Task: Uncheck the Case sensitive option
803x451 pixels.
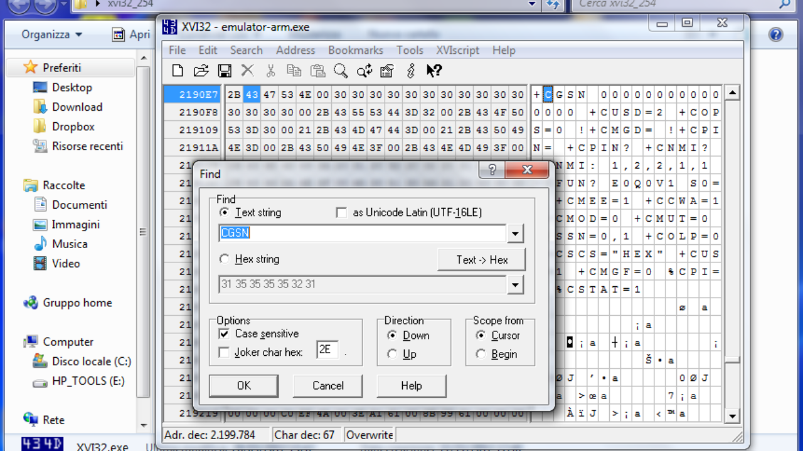Action: pyautogui.click(x=224, y=334)
